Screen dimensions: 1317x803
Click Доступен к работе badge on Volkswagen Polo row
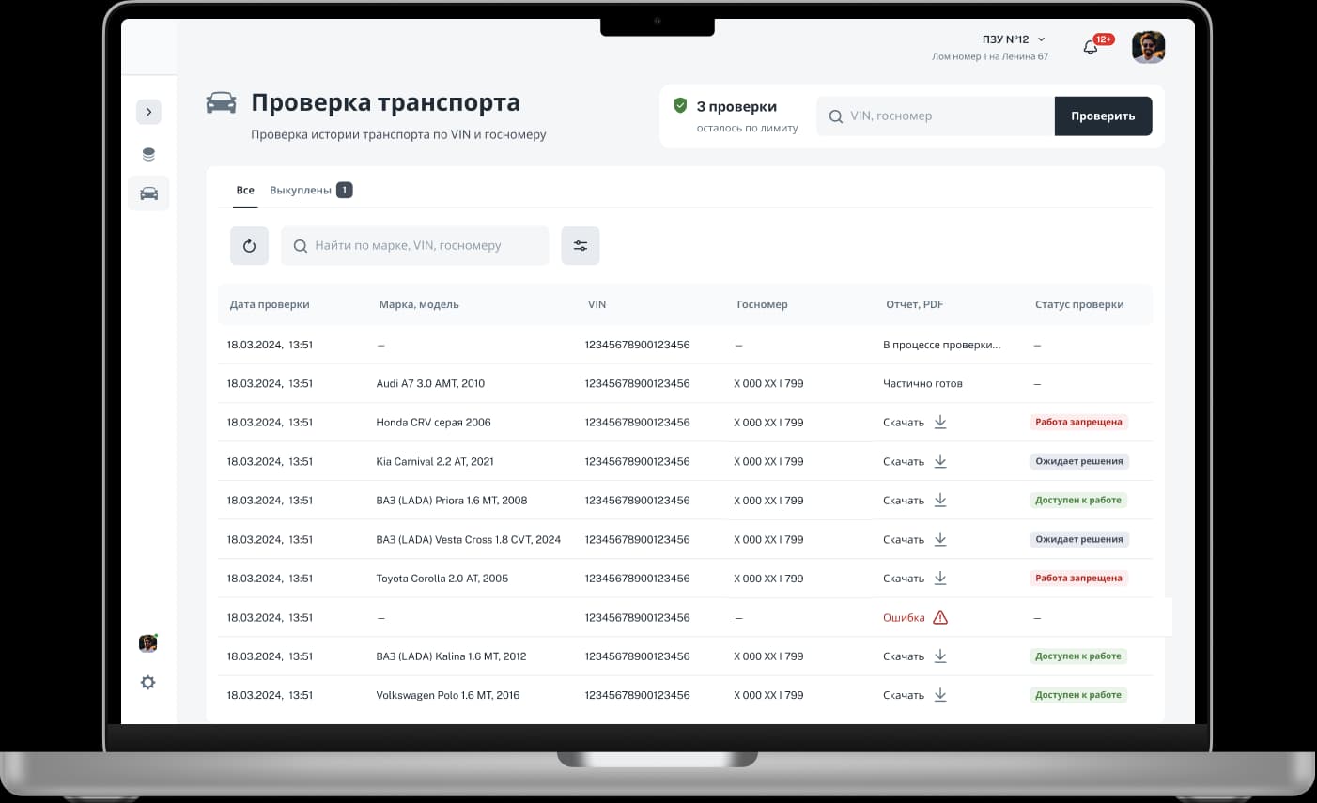tap(1078, 695)
